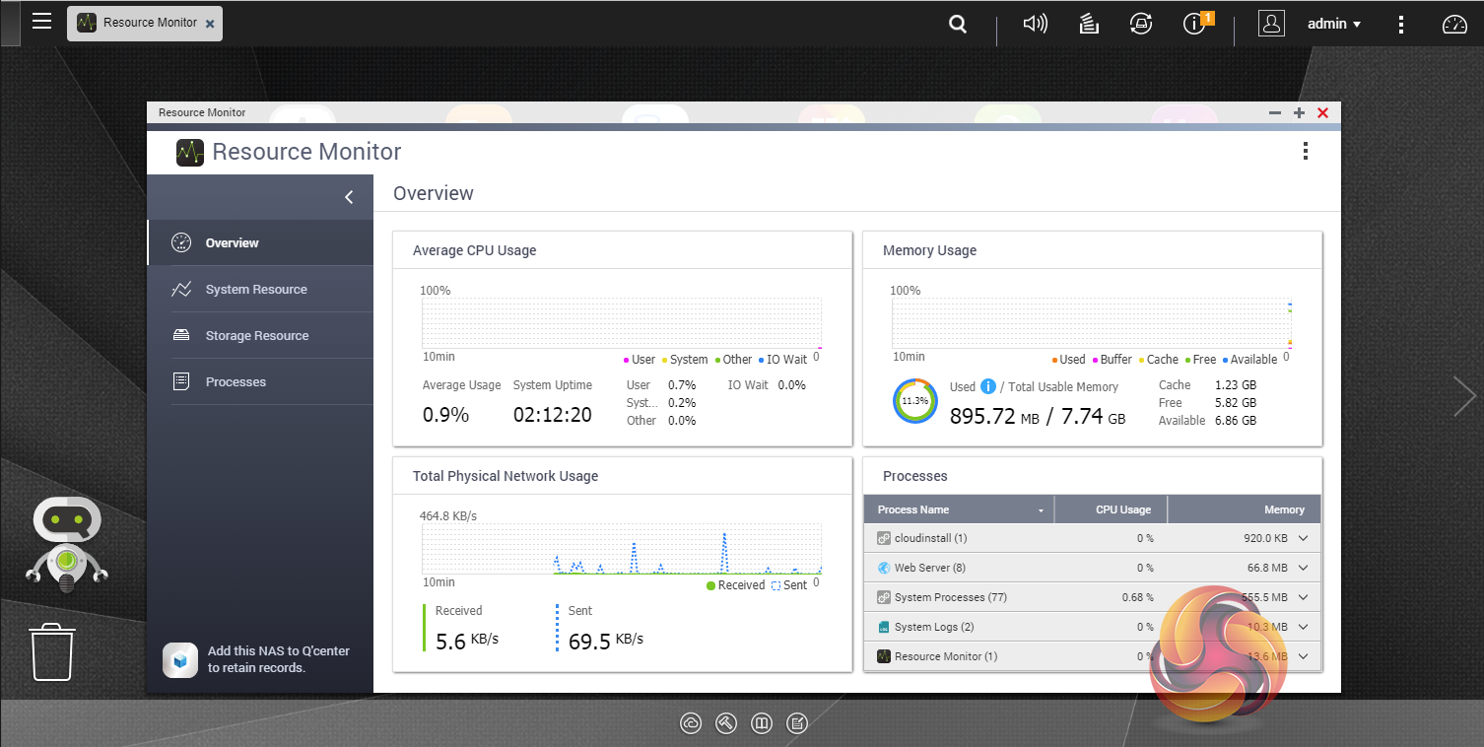This screenshot has width=1484, height=747.
Task: Open the volume control icon
Action: tap(1035, 24)
